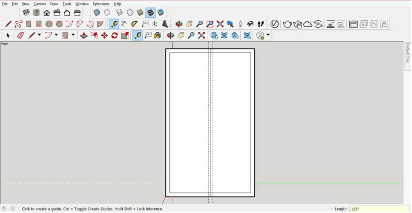Expand the Line tool dropdown arrow
Image resolution: width=412 pixels, height=213 pixels.
[x=39, y=35]
